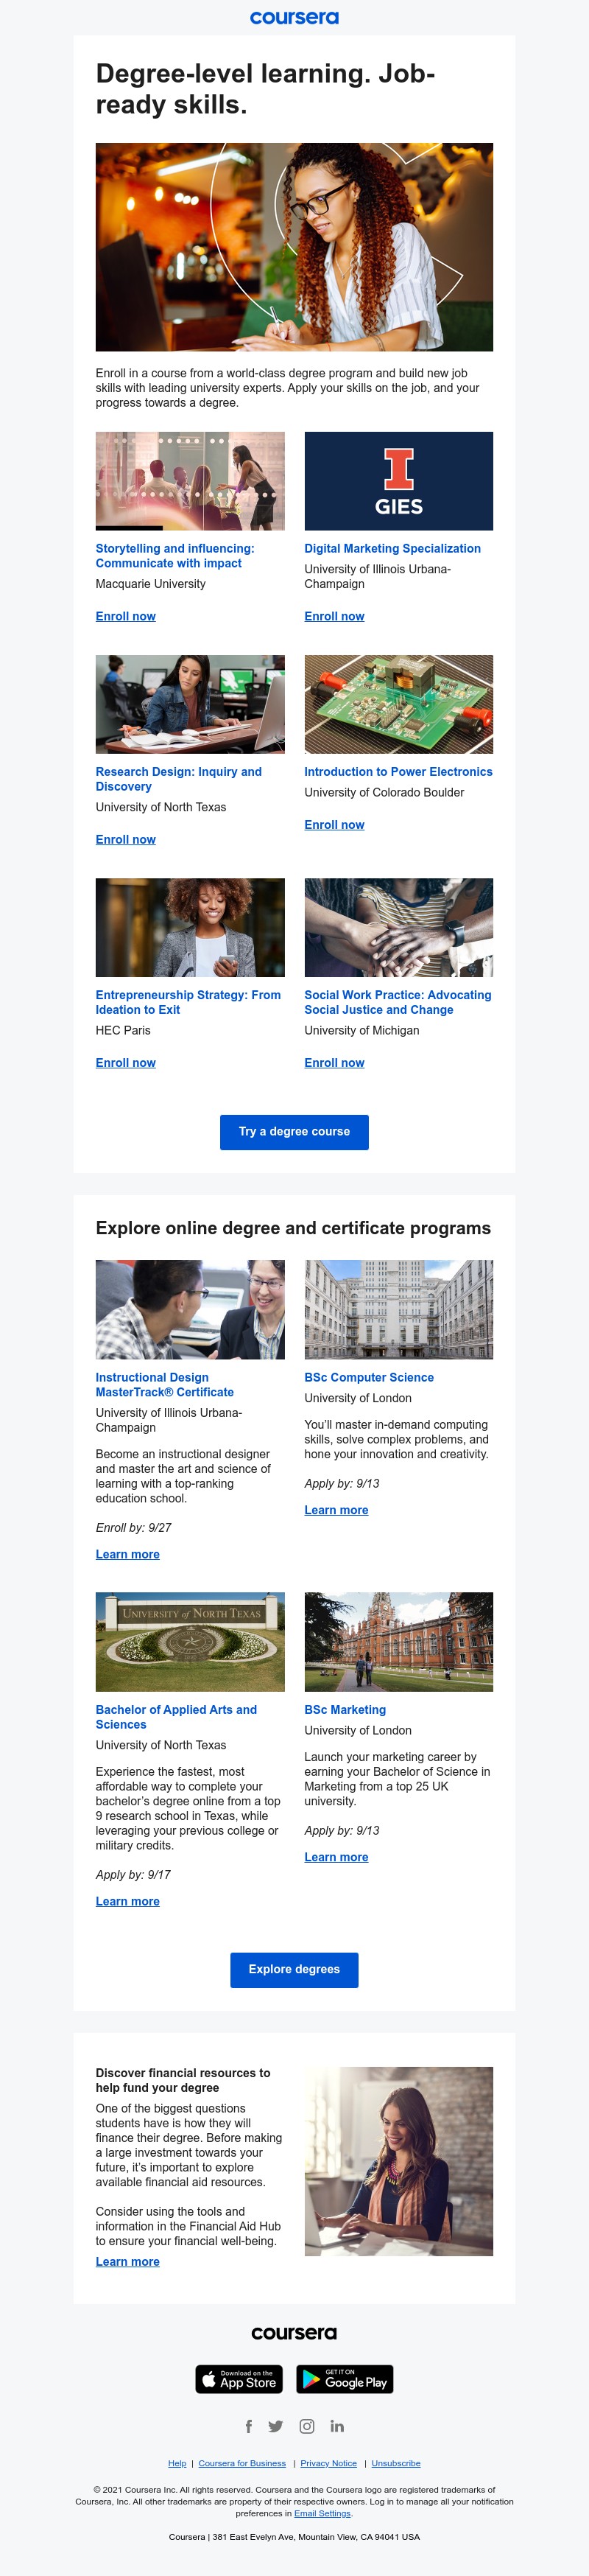
Task: Click the Storytelling and influencing course image
Action: [190, 481]
